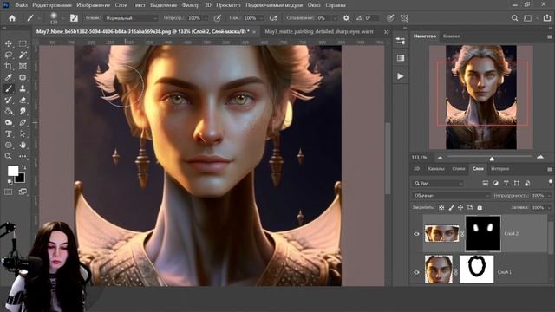Open the search magnifier icon

coord(514,18)
